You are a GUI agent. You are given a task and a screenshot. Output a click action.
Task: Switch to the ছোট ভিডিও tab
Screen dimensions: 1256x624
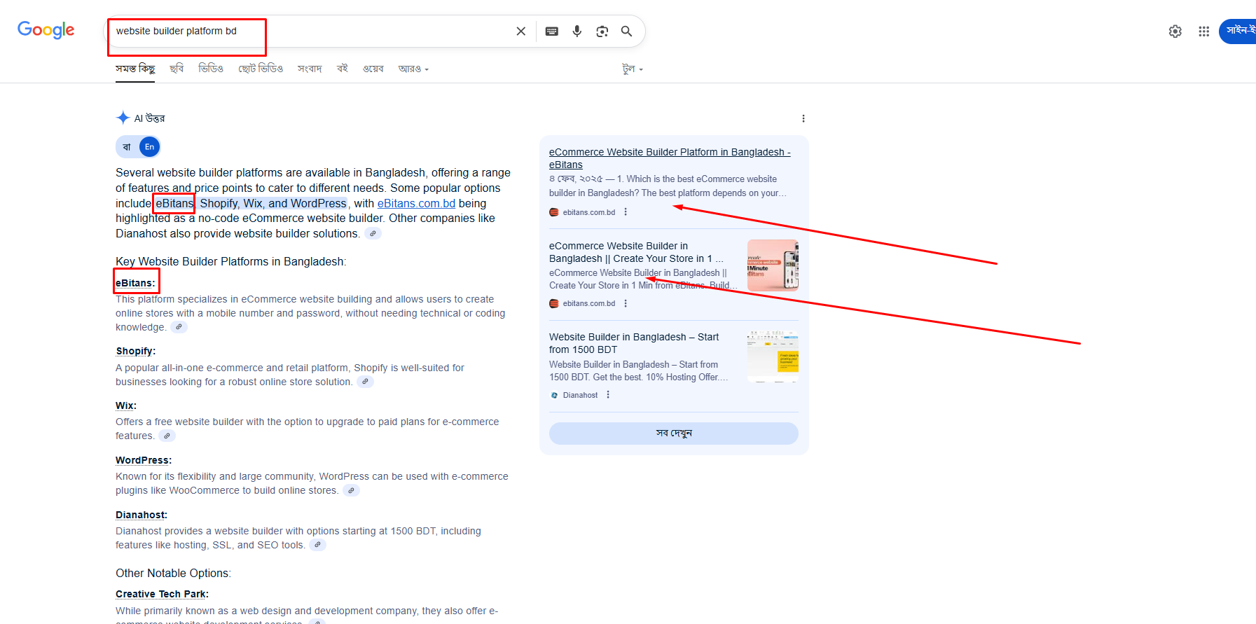[x=261, y=69]
